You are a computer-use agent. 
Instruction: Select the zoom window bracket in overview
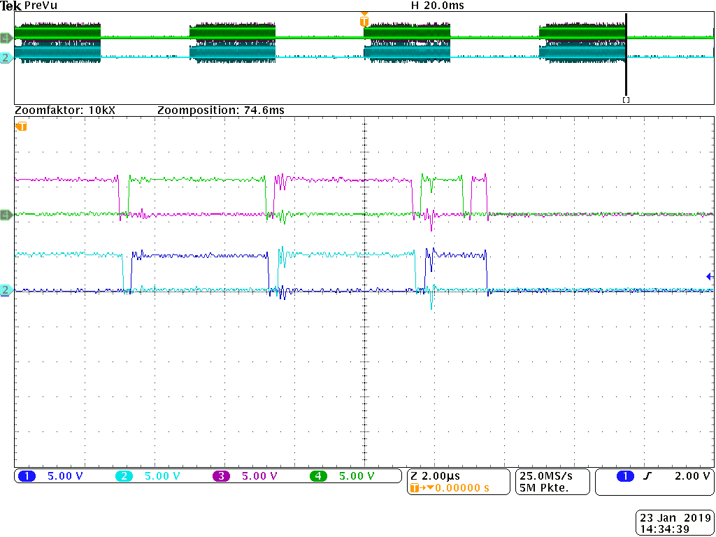click(626, 99)
